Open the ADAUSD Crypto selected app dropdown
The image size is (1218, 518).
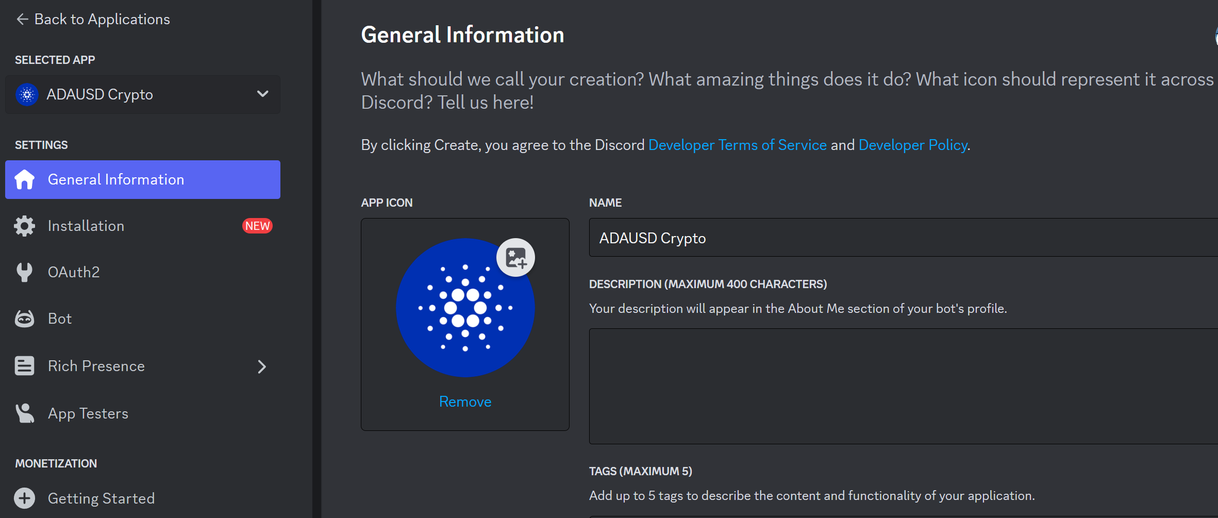click(143, 94)
